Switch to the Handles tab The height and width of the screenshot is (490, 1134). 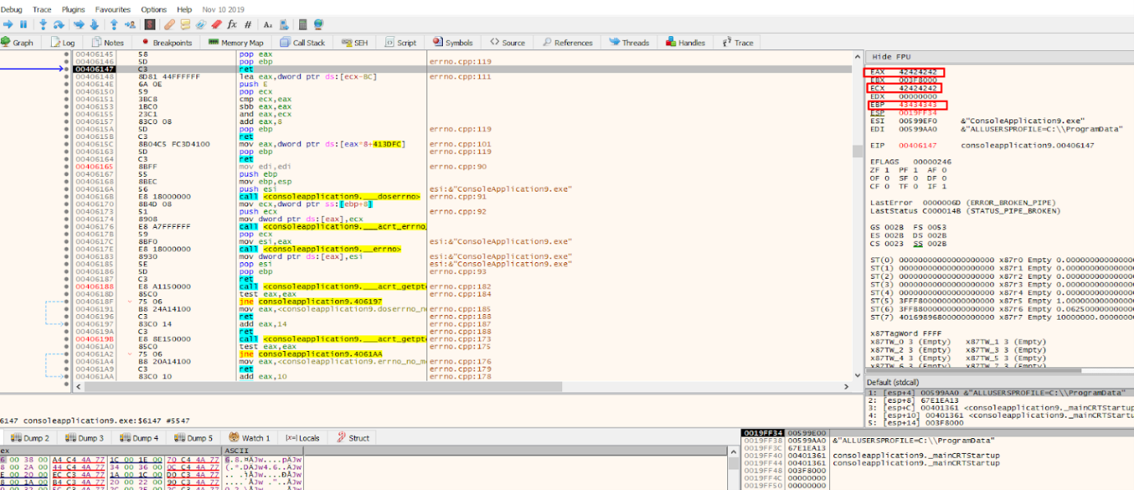pos(686,43)
